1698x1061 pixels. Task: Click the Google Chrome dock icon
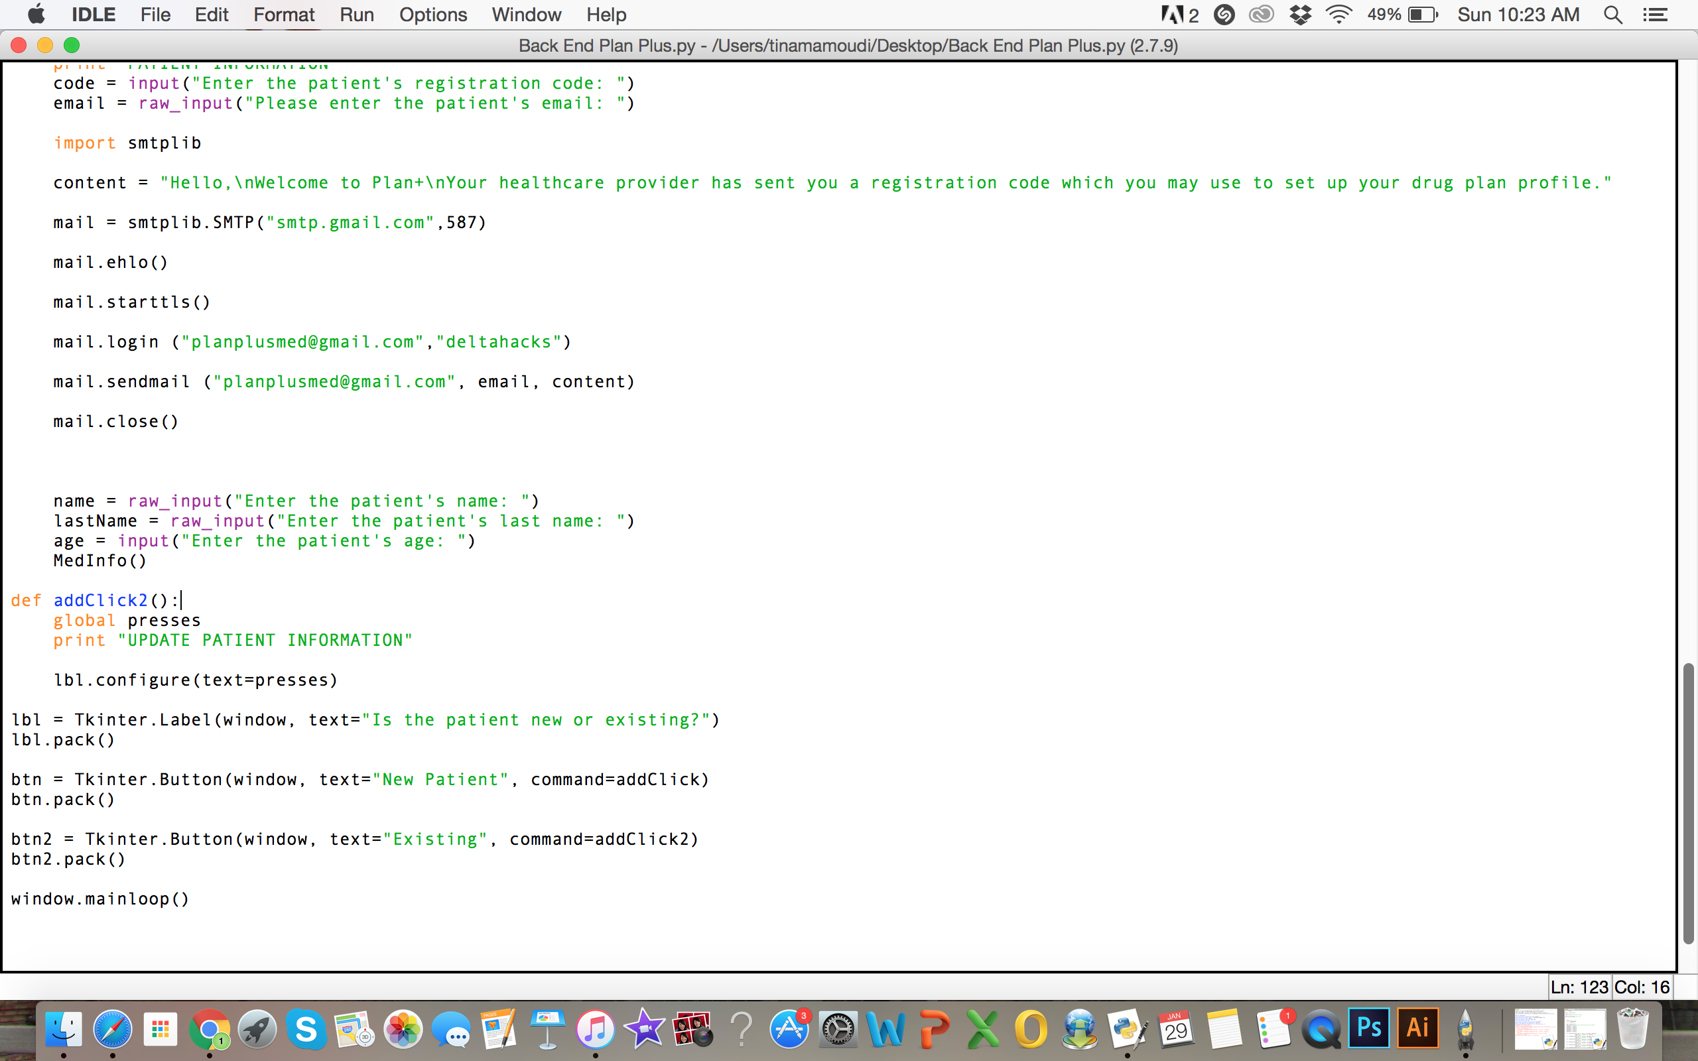pos(209,1029)
